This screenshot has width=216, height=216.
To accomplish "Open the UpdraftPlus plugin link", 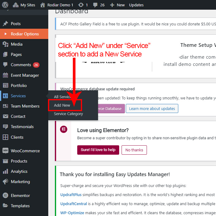I will click(71, 195).
